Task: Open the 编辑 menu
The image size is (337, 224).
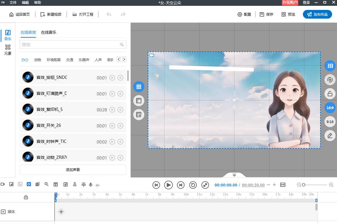Action: pos(25,3)
